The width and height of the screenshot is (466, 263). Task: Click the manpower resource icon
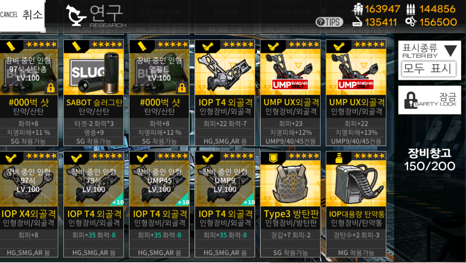[358, 8]
